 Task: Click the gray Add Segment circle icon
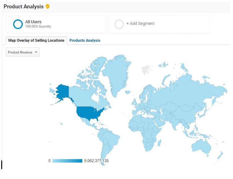[x=119, y=24]
